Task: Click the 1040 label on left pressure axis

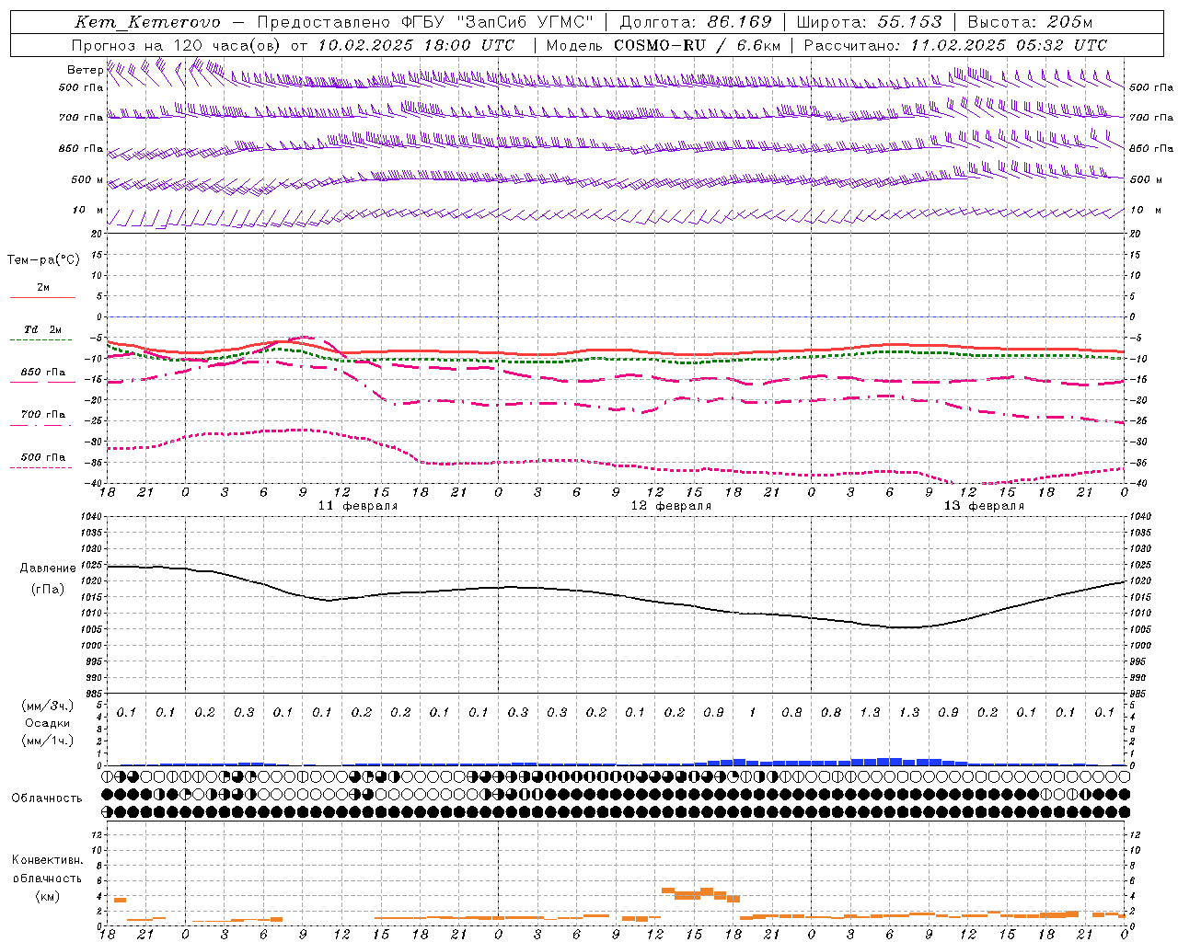Action: [x=91, y=517]
